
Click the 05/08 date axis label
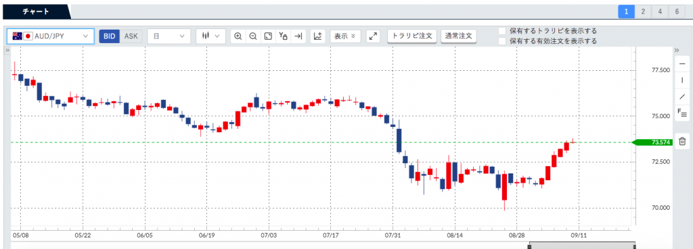coord(20,236)
